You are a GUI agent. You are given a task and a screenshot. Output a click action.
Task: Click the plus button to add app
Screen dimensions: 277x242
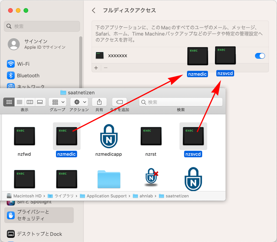96,68
